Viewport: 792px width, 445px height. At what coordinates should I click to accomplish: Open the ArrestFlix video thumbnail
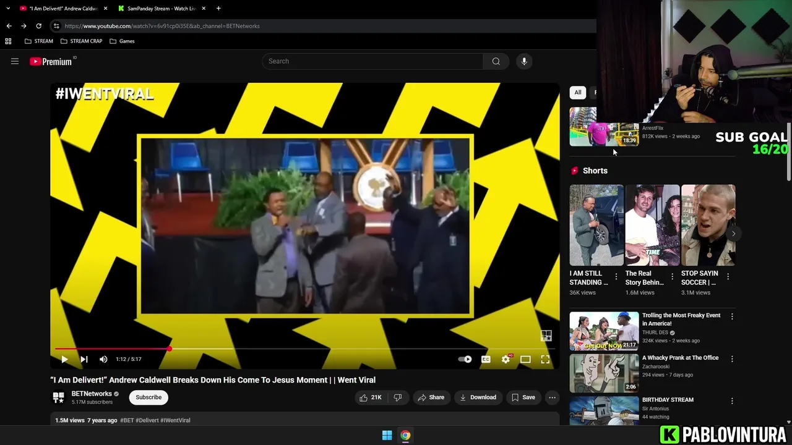click(x=604, y=127)
